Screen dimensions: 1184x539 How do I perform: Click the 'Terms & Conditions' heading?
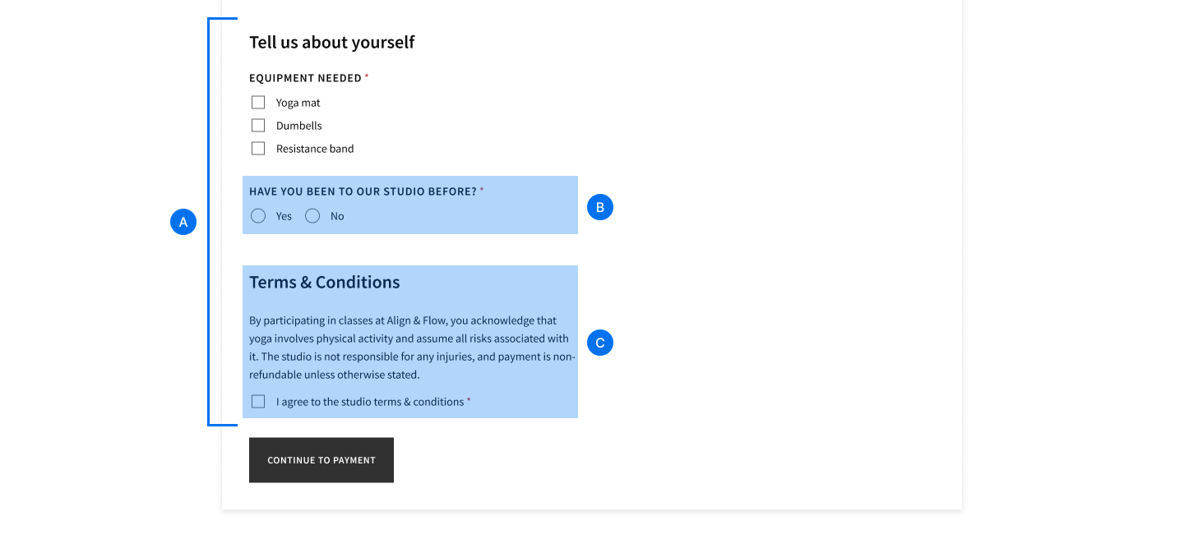click(325, 282)
